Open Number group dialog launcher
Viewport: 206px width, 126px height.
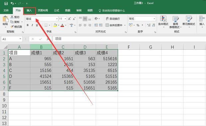click(x=155, y=32)
